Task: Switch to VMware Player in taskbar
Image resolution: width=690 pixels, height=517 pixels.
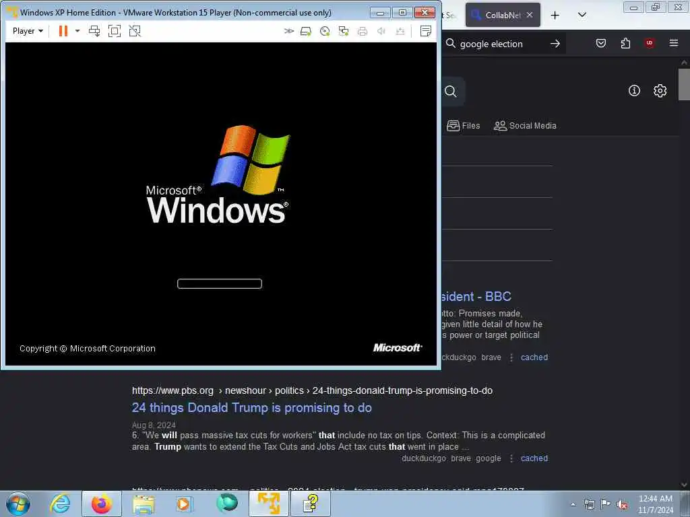Action: pos(269,504)
